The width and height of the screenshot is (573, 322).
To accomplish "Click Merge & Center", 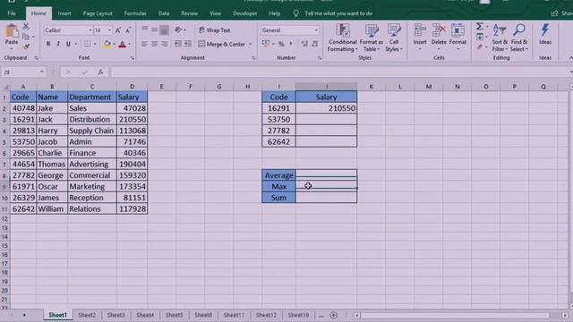I will tap(222, 44).
